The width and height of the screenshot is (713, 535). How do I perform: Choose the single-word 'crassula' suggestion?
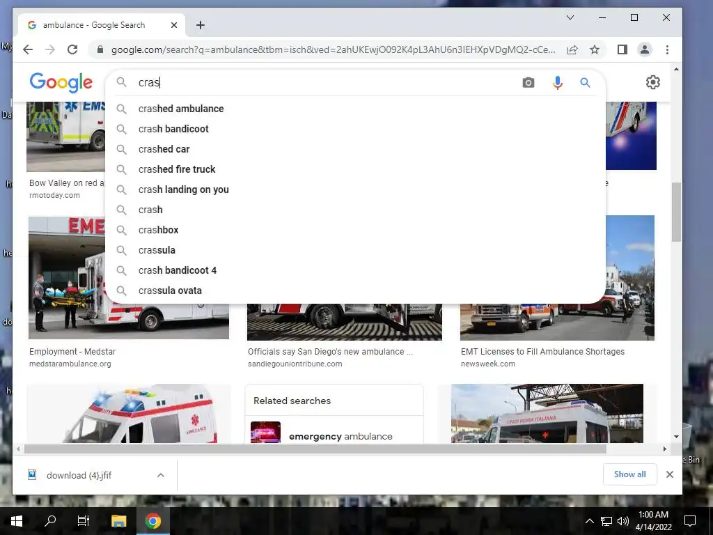click(355, 250)
